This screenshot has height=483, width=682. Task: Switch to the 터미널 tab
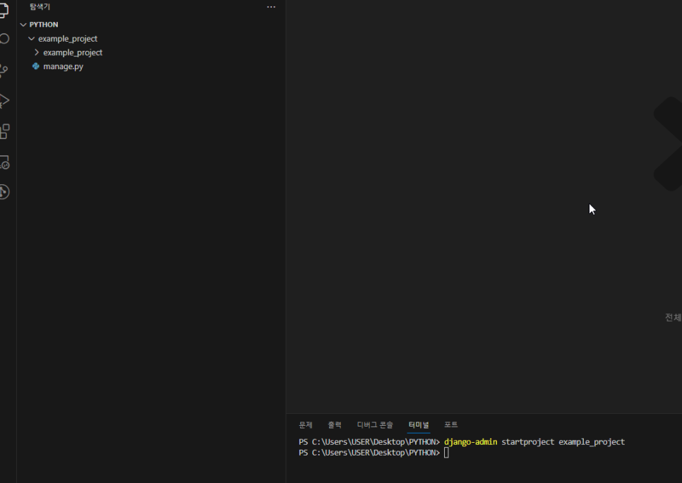pos(419,424)
